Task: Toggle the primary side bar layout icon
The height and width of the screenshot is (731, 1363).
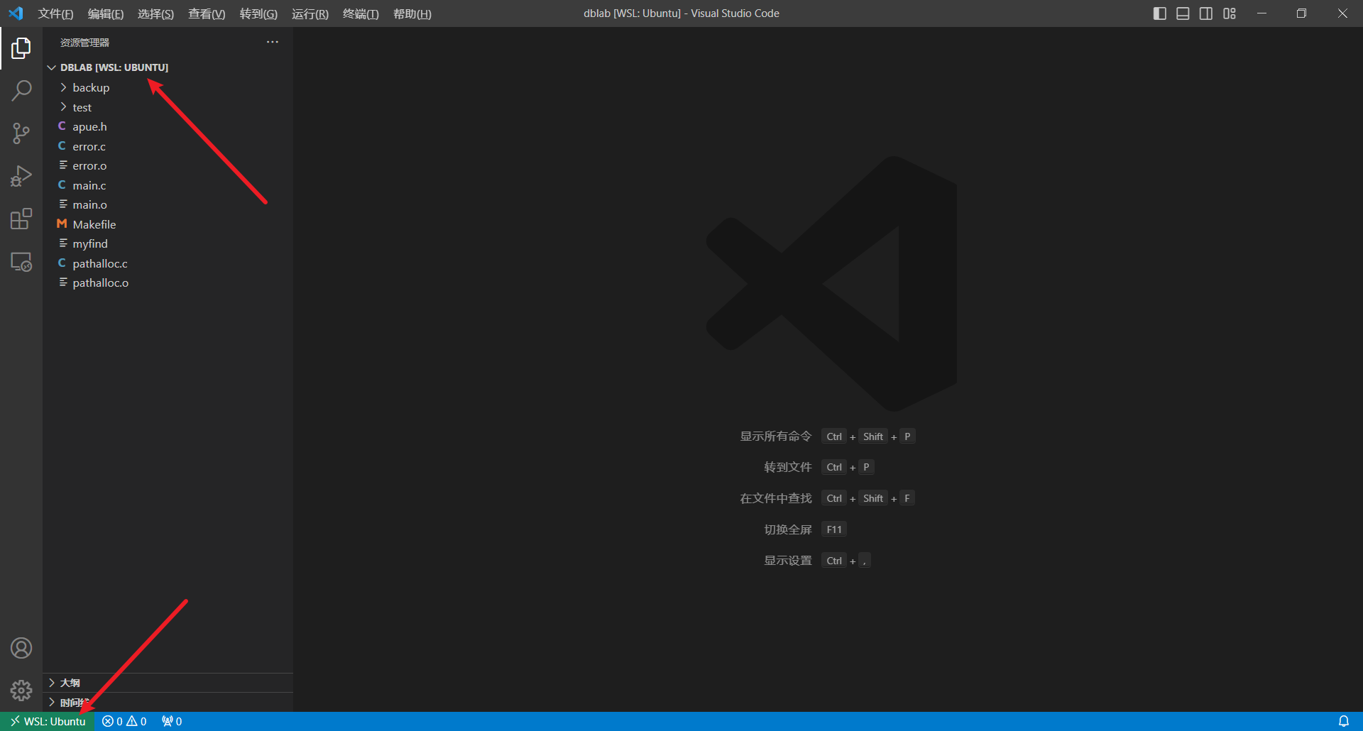Action: coord(1160,13)
